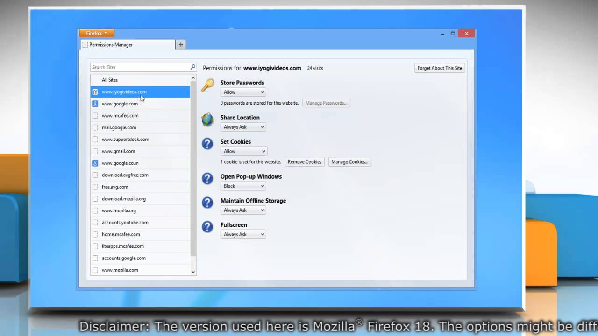Switch to the Permissions Manager tab

point(128,45)
